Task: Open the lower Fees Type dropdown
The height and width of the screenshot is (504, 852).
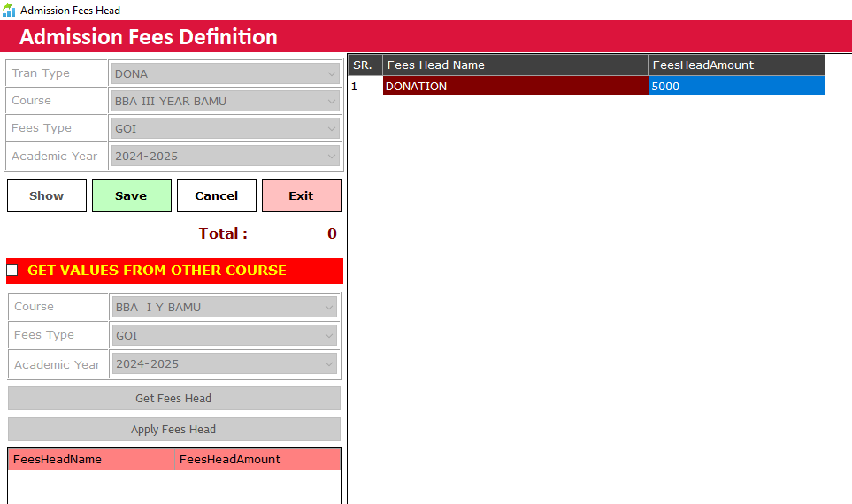Action: [x=225, y=335]
